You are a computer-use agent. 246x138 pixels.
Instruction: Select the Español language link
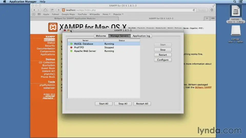tap(194, 28)
